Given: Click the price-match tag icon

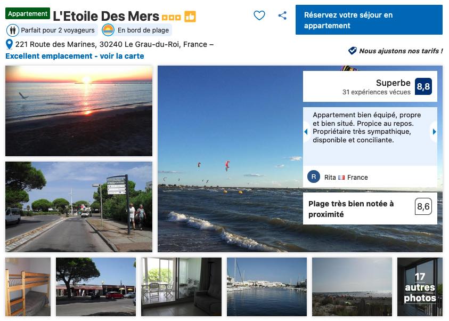Looking at the screenshot, I should pyautogui.click(x=352, y=51).
